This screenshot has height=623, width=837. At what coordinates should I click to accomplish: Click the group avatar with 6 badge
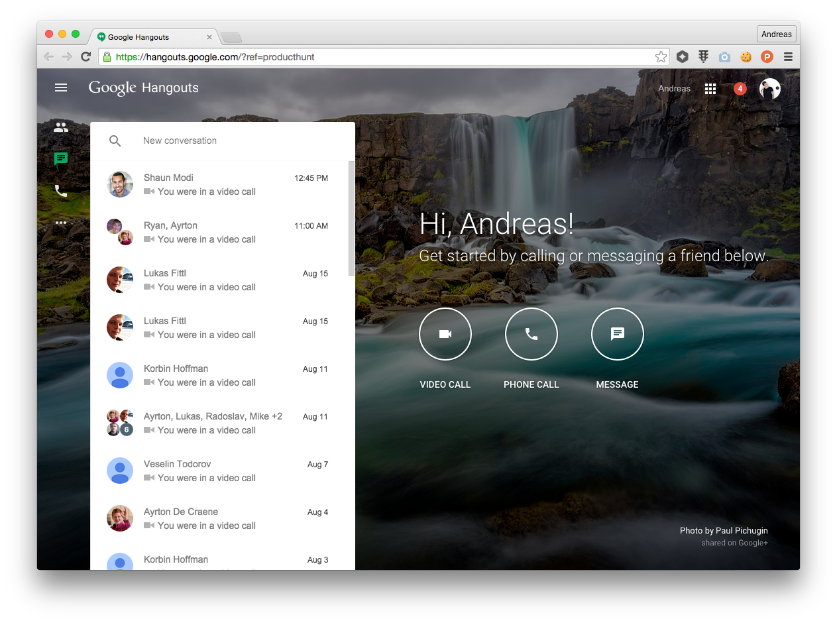coord(120,423)
